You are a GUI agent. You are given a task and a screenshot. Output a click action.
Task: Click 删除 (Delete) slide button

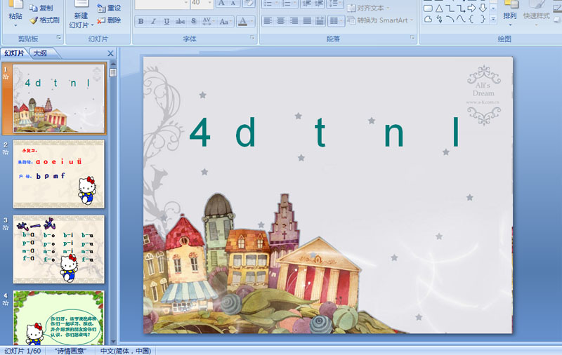click(110, 20)
